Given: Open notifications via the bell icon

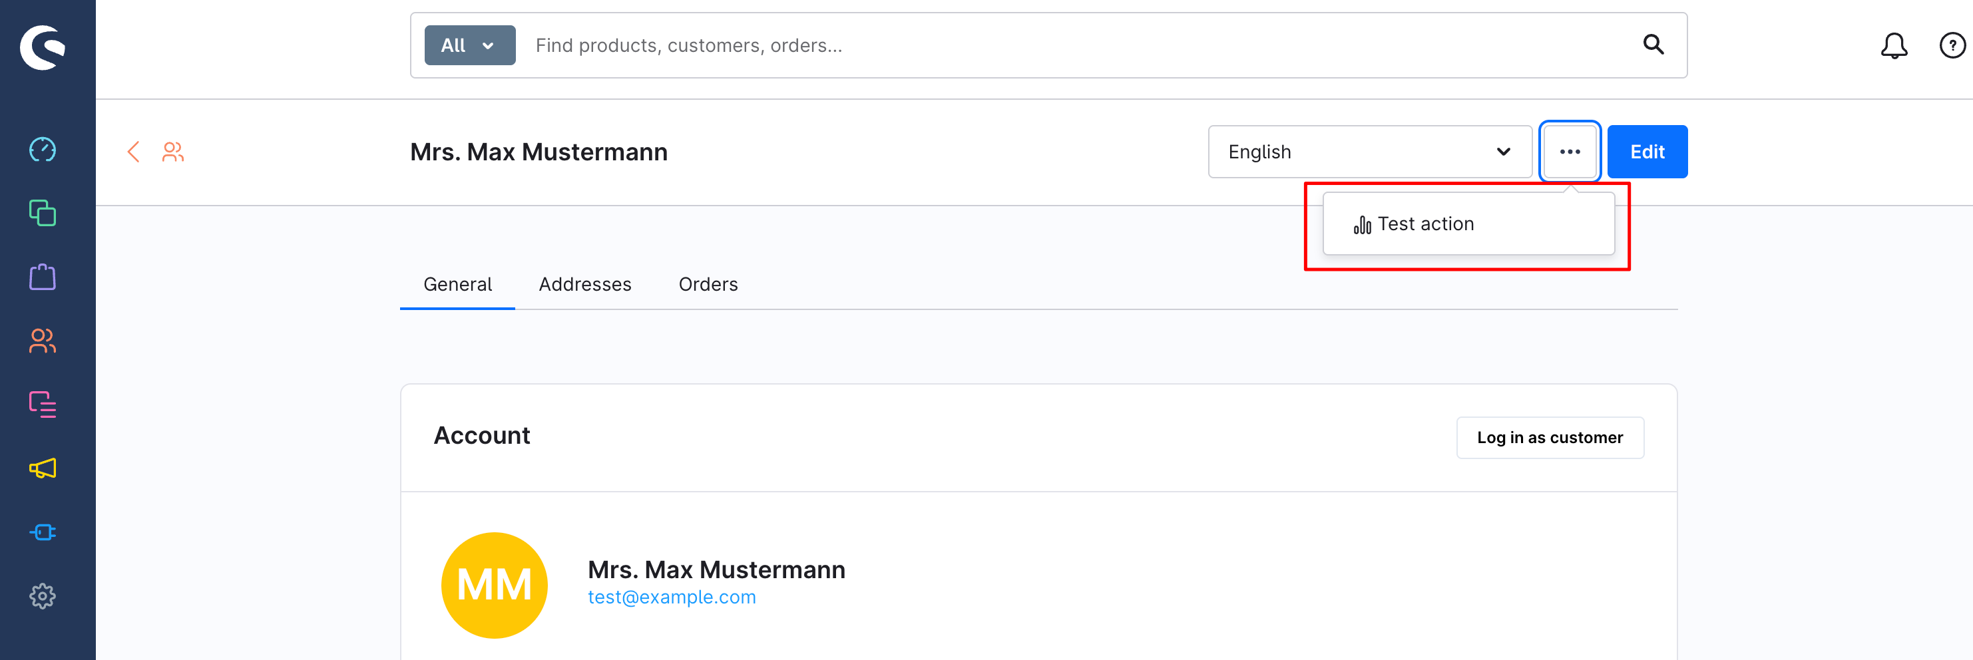Looking at the screenshot, I should (1895, 45).
